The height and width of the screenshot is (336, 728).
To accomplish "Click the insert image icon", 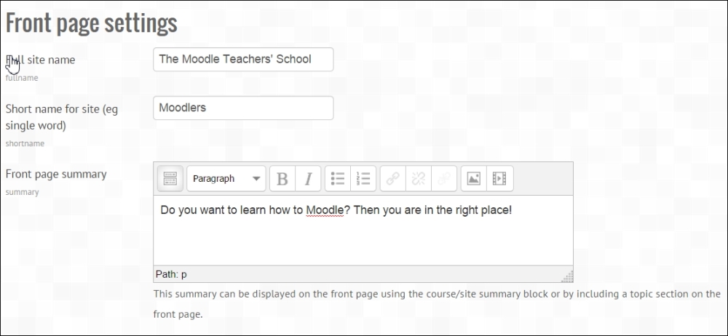I will (474, 179).
